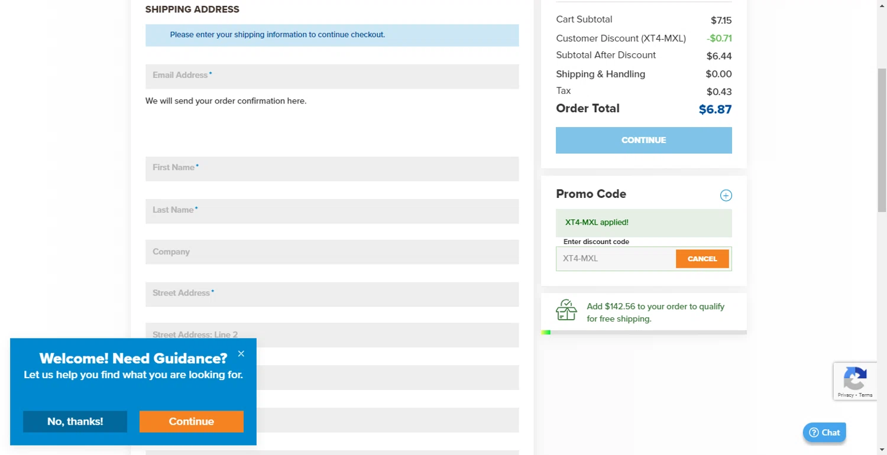Image resolution: width=887 pixels, height=455 pixels.
Task: Click the free shipping progress bar
Action: 644,333
